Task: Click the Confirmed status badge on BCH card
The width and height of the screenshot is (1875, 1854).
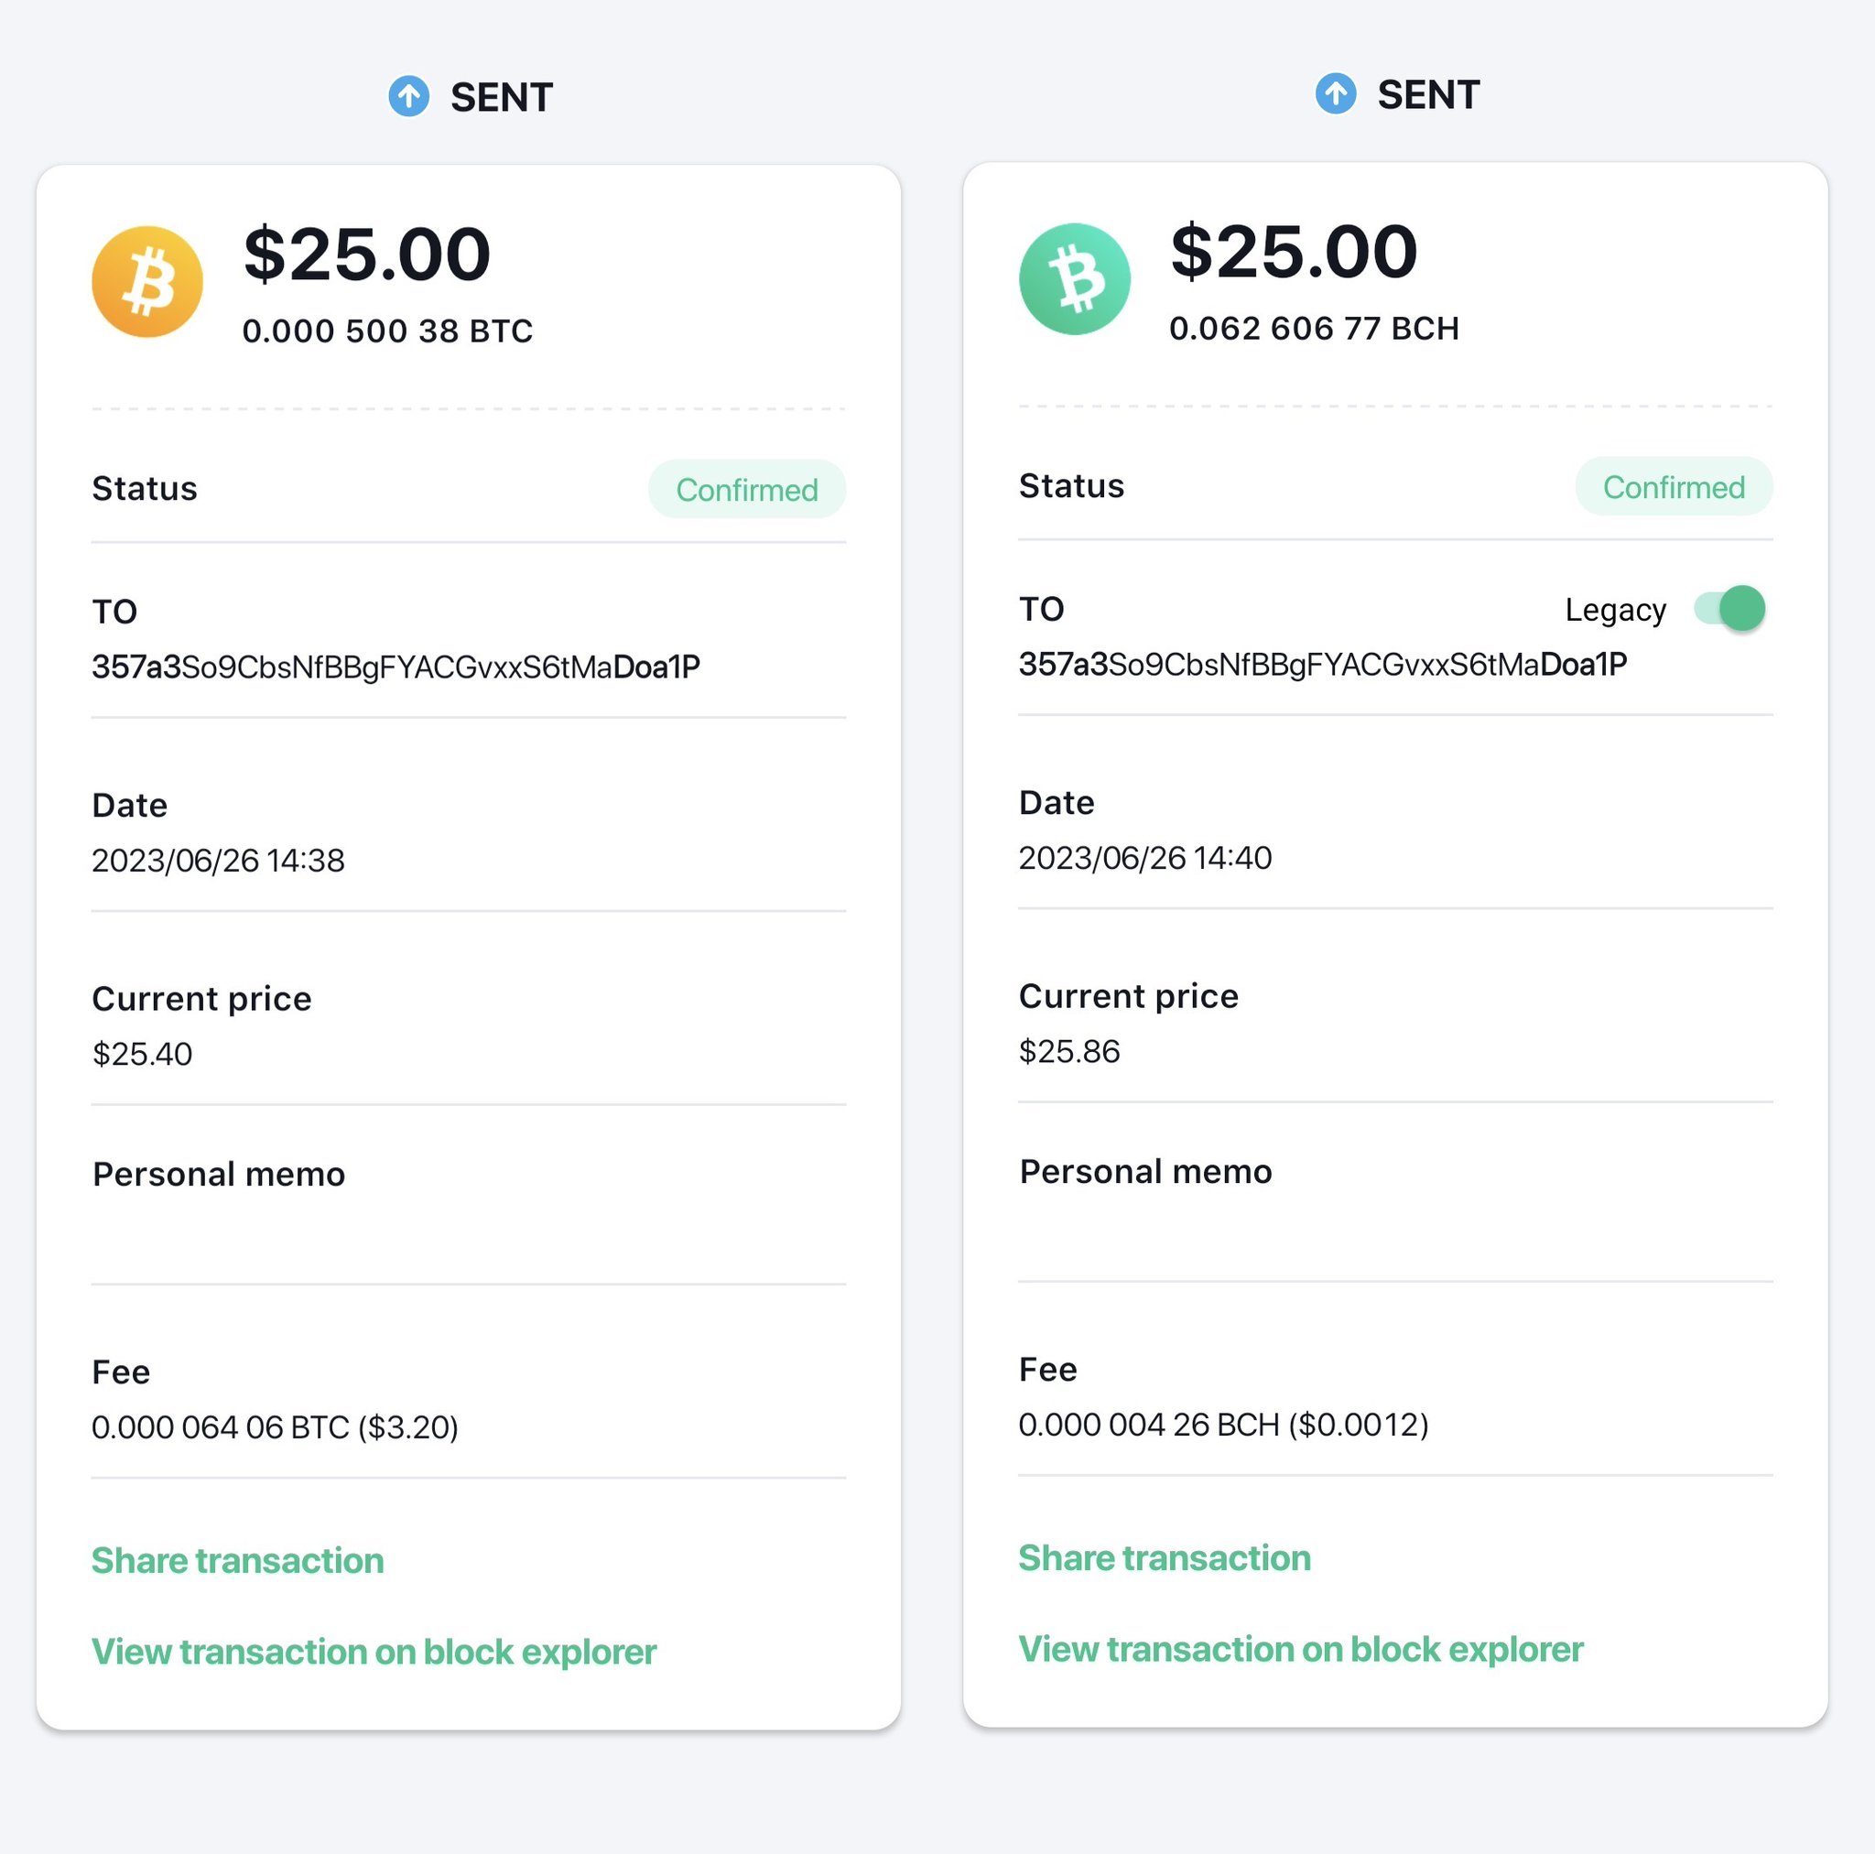Action: 1674,486
